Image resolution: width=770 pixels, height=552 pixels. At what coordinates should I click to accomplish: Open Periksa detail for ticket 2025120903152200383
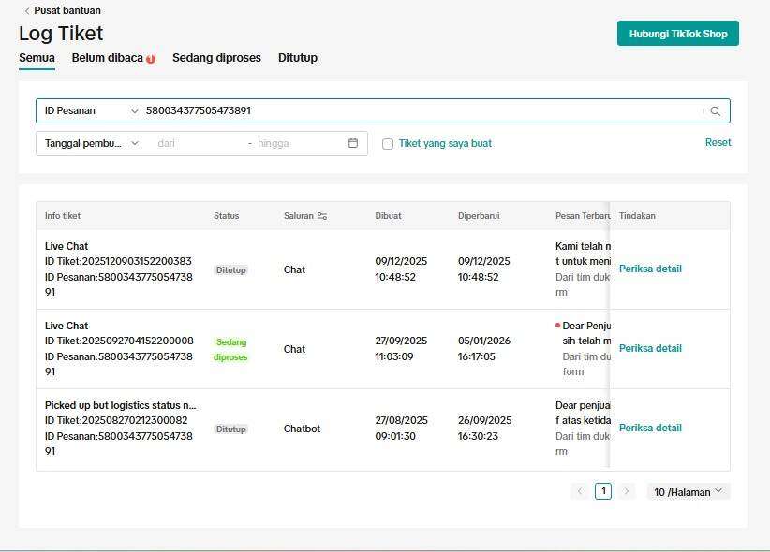[x=650, y=269]
